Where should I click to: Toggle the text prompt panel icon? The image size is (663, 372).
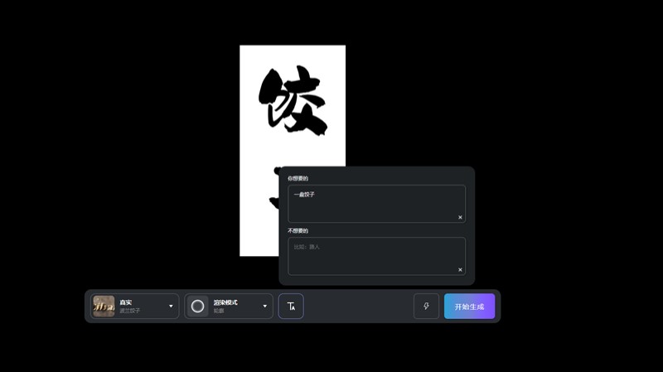tap(291, 307)
